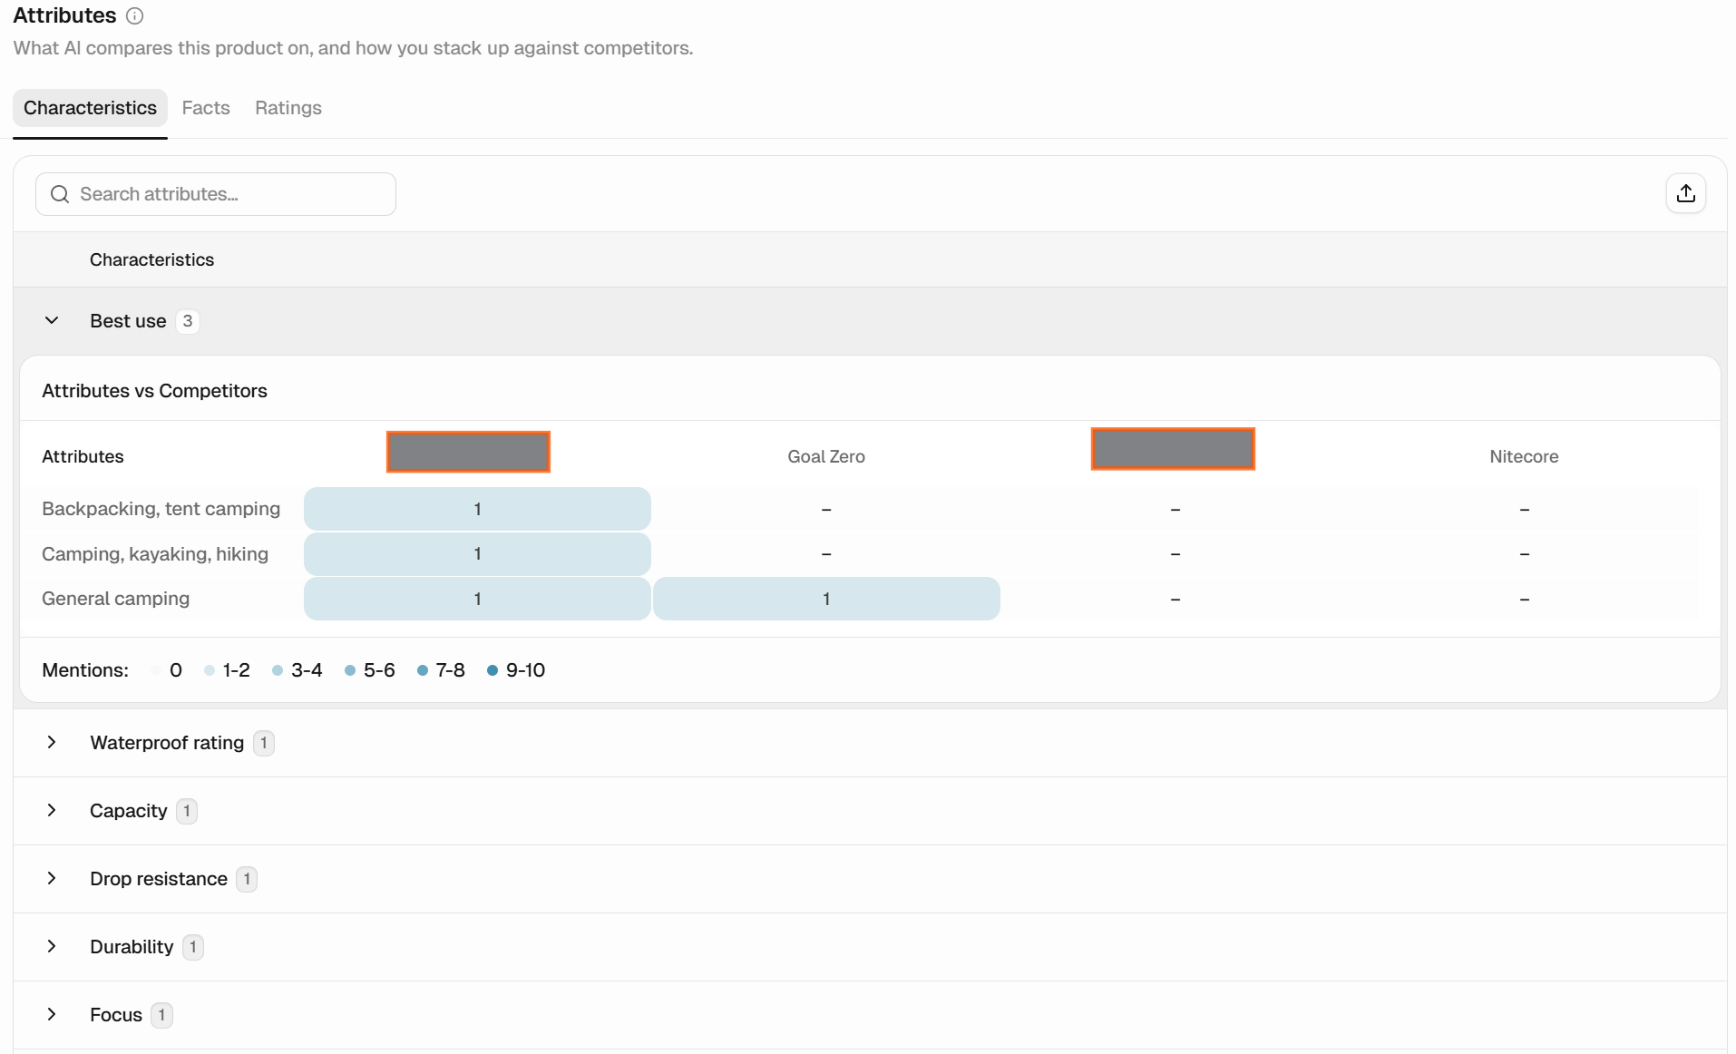Click the Camping, kayaking, hiking mention cell

click(477, 553)
